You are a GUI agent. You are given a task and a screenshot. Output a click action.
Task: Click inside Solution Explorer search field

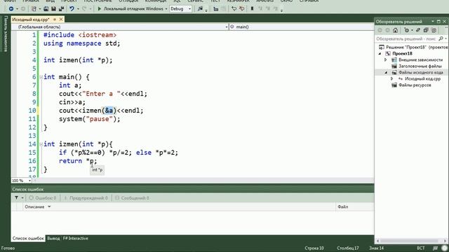click(x=406, y=38)
